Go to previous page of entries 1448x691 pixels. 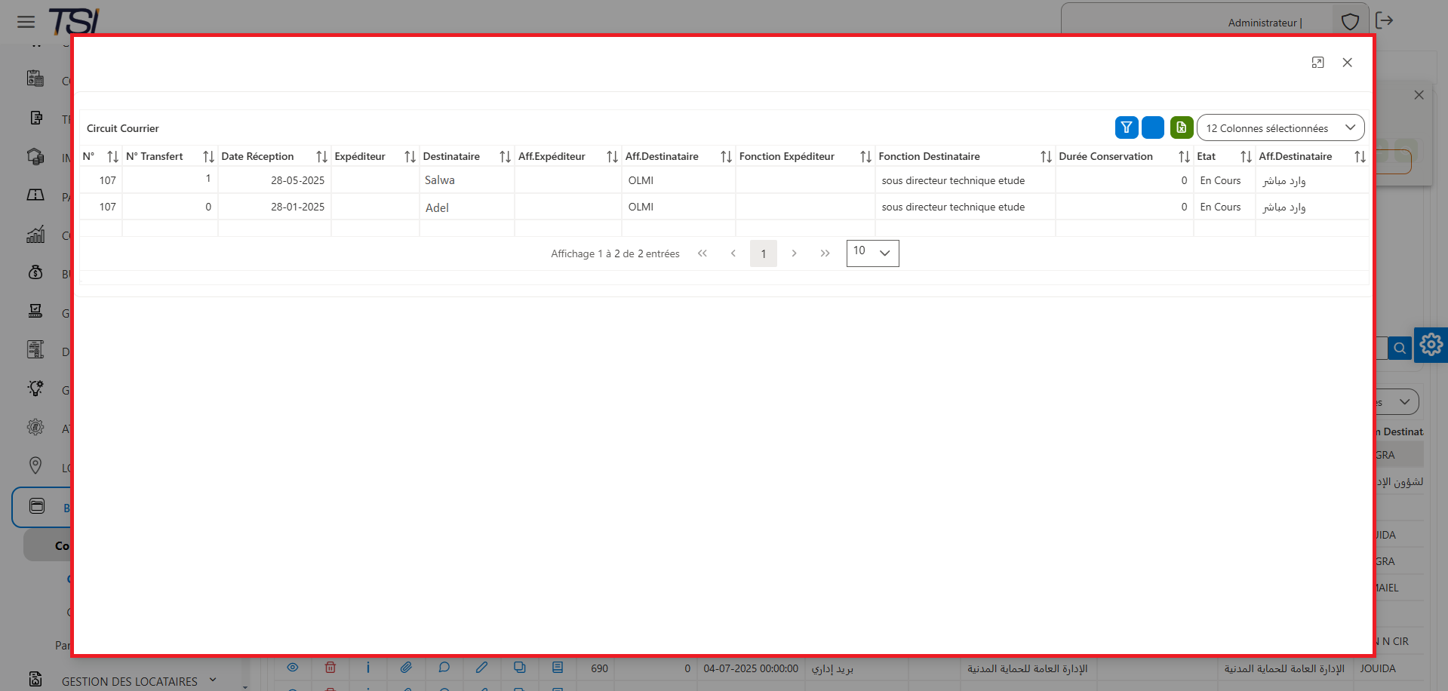pos(733,253)
